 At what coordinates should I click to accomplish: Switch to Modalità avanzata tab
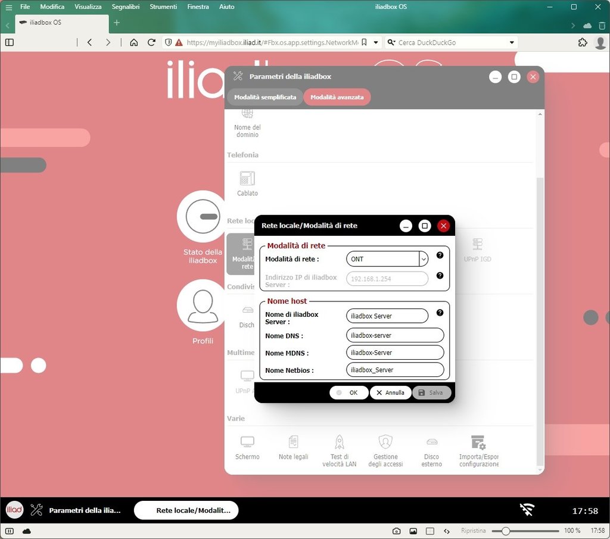pos(337,97)
